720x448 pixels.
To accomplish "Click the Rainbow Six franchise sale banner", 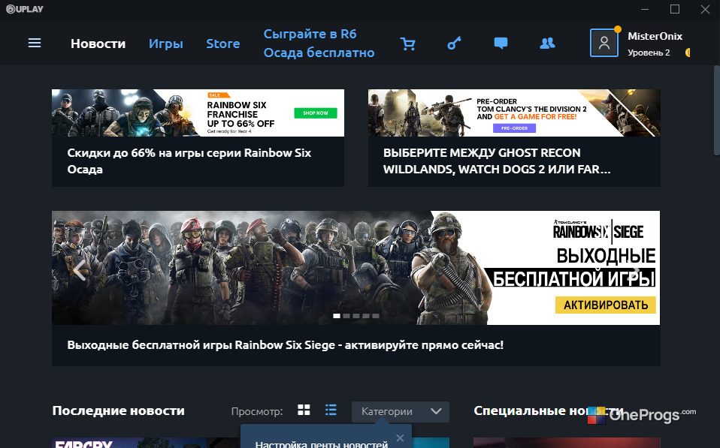I will click(x=198, y=113).
